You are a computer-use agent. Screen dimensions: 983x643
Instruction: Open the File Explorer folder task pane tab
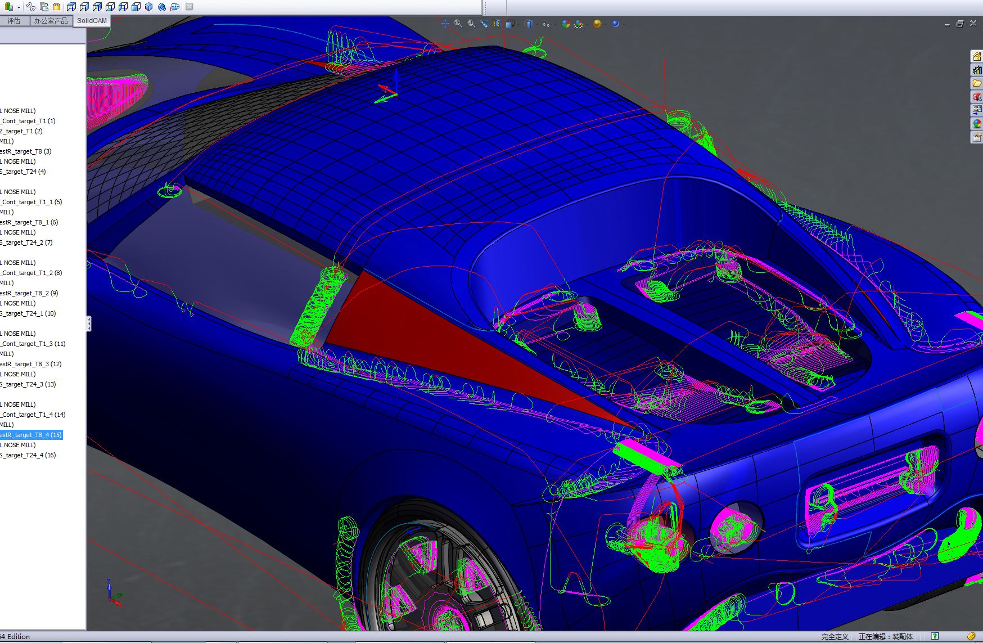pos(977,83)
